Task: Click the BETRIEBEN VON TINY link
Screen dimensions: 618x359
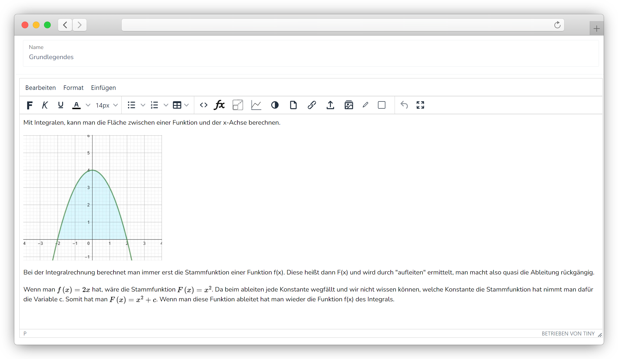Action: [568, 334]
